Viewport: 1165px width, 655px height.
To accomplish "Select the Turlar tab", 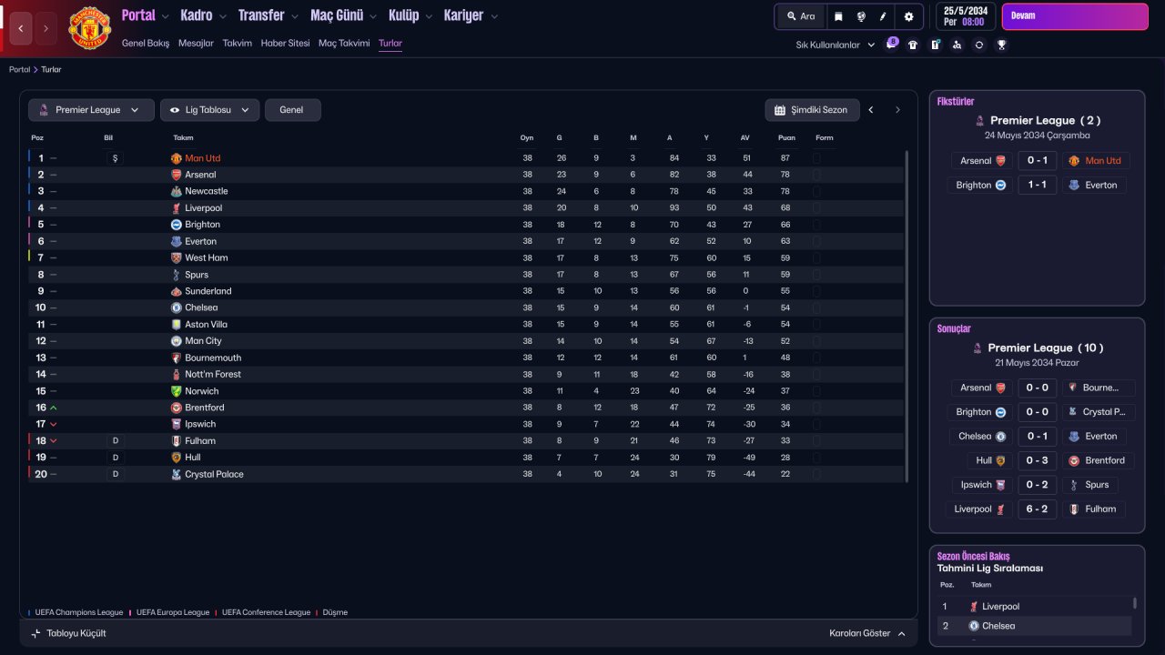I will [390, 43].
